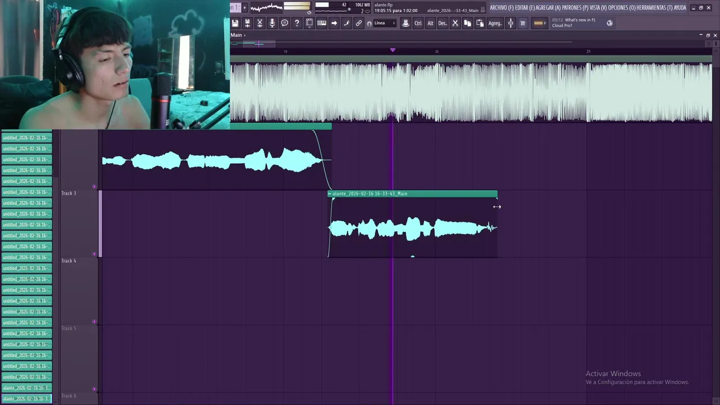This screenshot has width=720, height=405.
Task: Click the headphones icon beside Línea
Action: (x=369, y=24)
